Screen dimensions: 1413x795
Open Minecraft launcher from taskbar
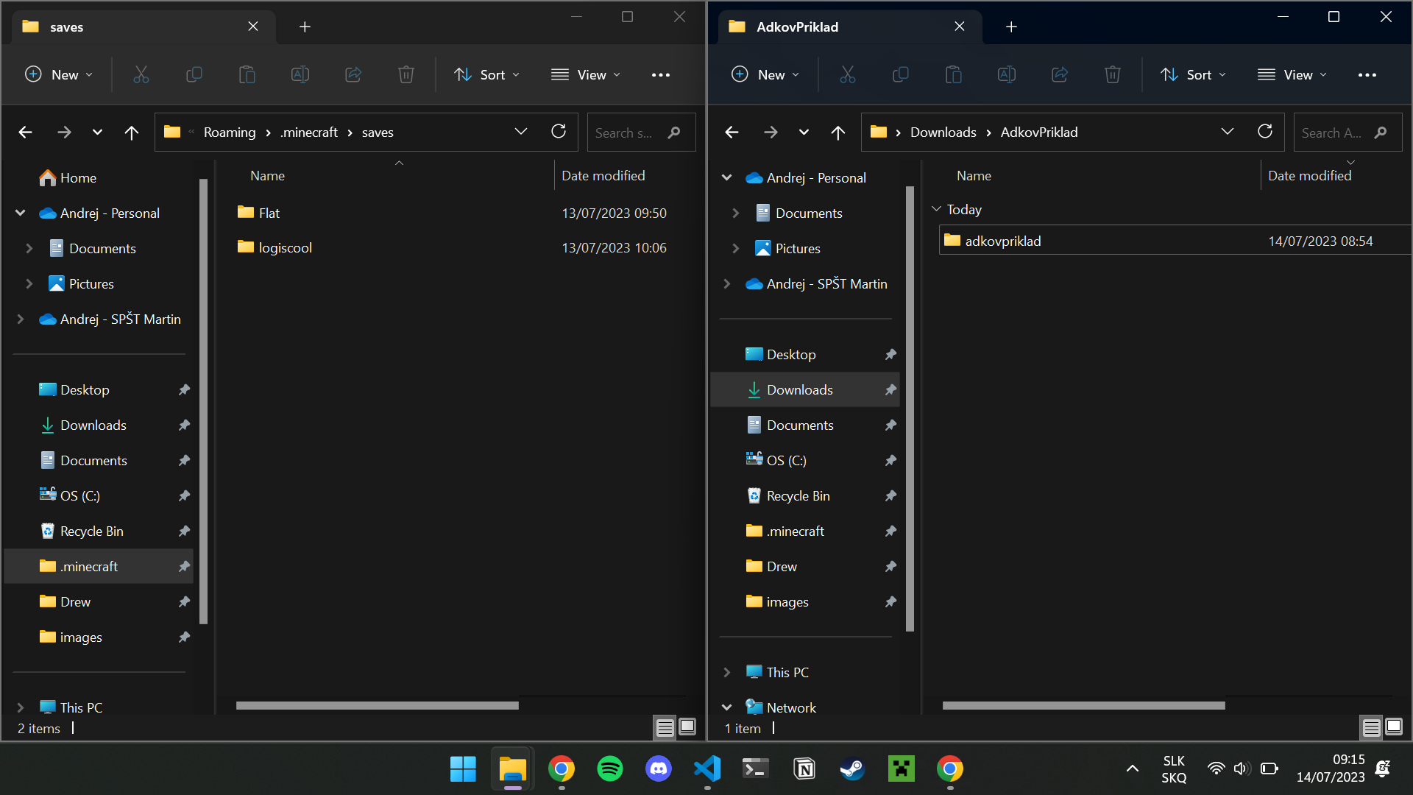pos(901,769)
